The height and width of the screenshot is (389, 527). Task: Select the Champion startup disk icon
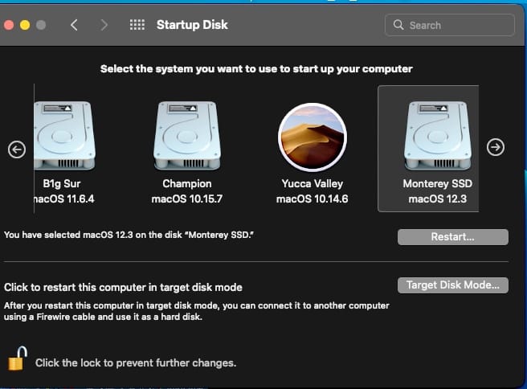[187, 136]
